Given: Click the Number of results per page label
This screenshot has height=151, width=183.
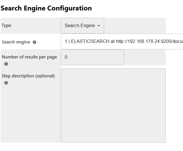Looking at the screenshot, I should 29,57.
